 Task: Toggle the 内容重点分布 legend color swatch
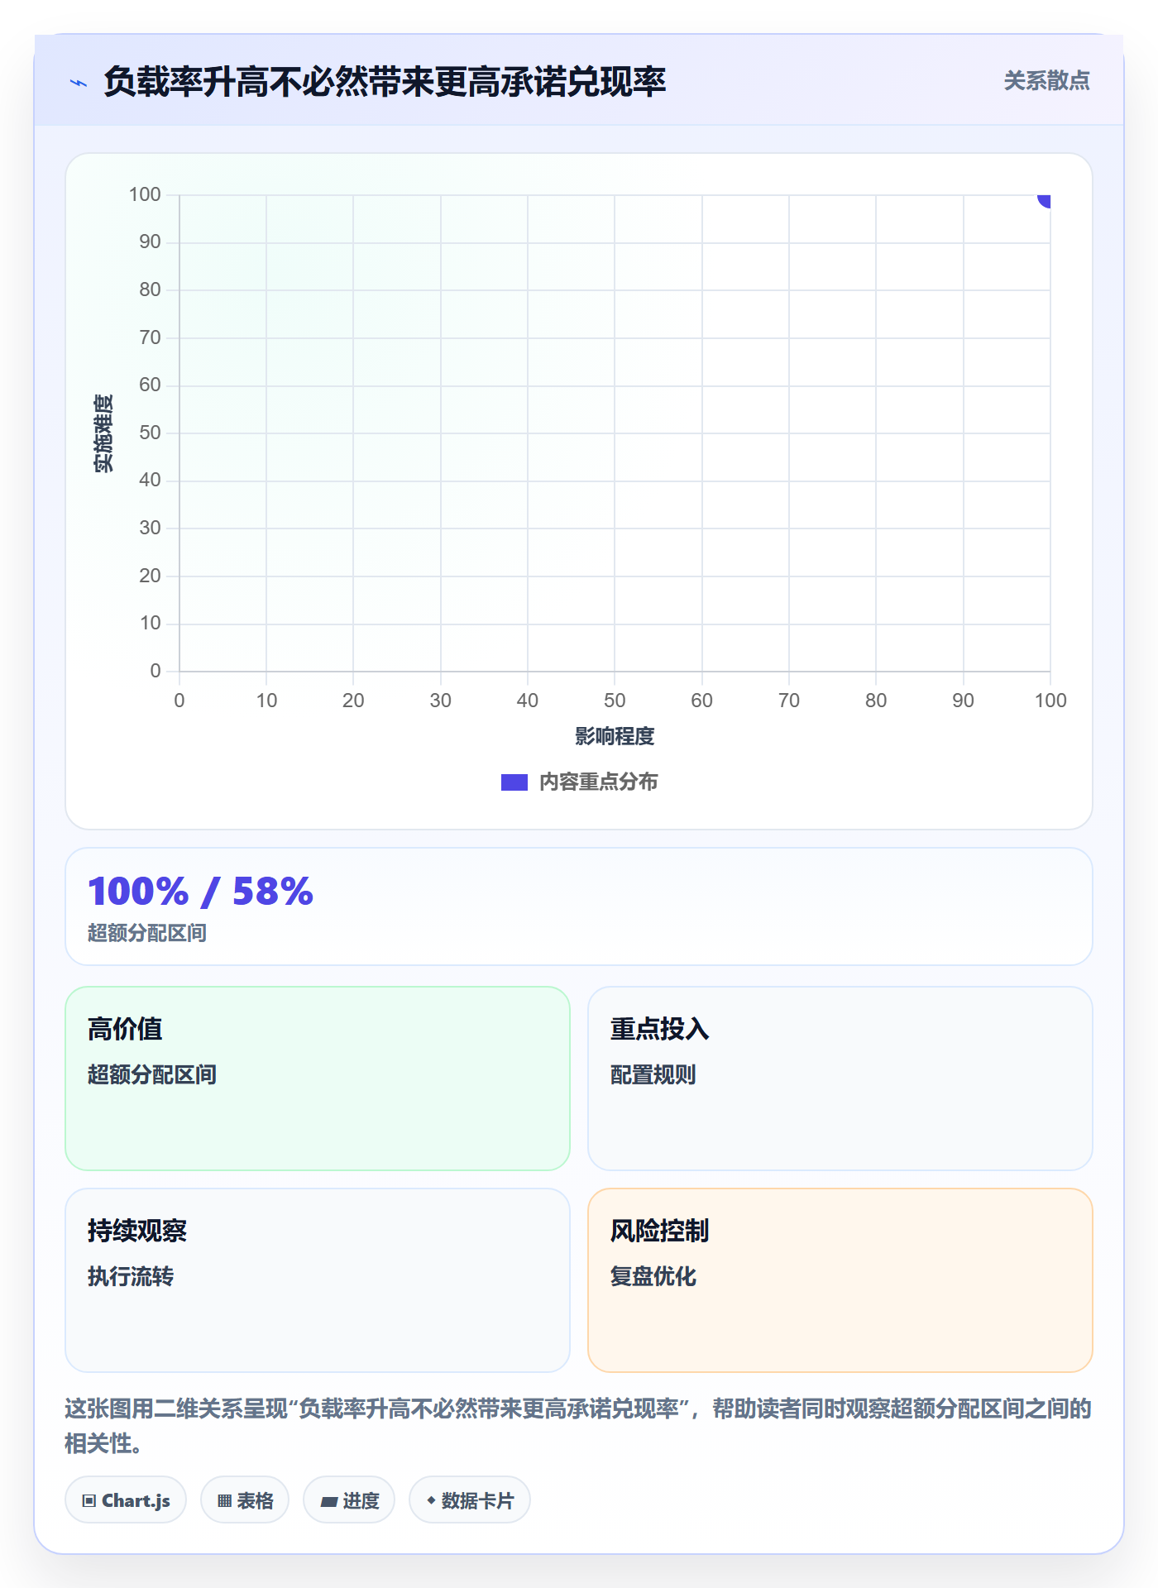(x=514, y=782)
